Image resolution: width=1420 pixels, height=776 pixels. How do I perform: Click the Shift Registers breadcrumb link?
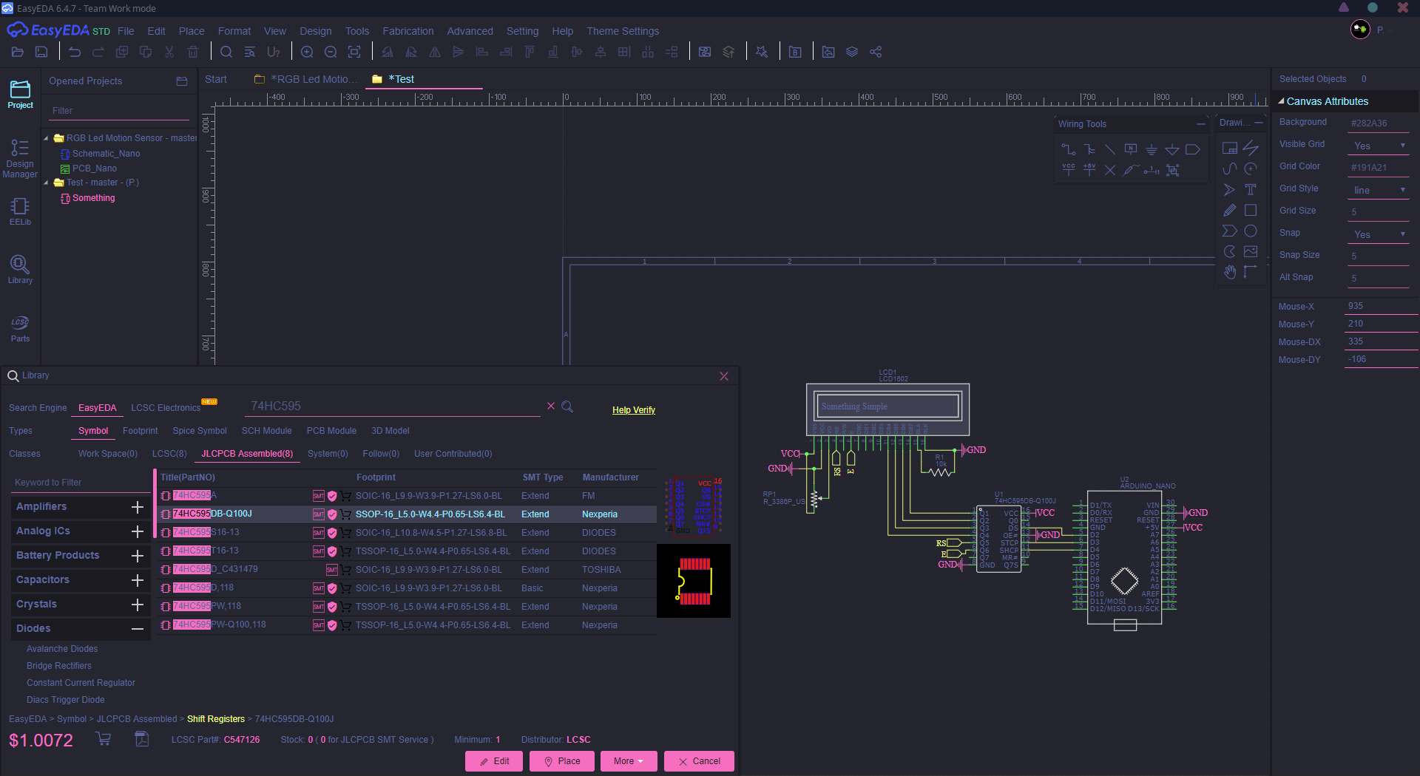[215, 719]
